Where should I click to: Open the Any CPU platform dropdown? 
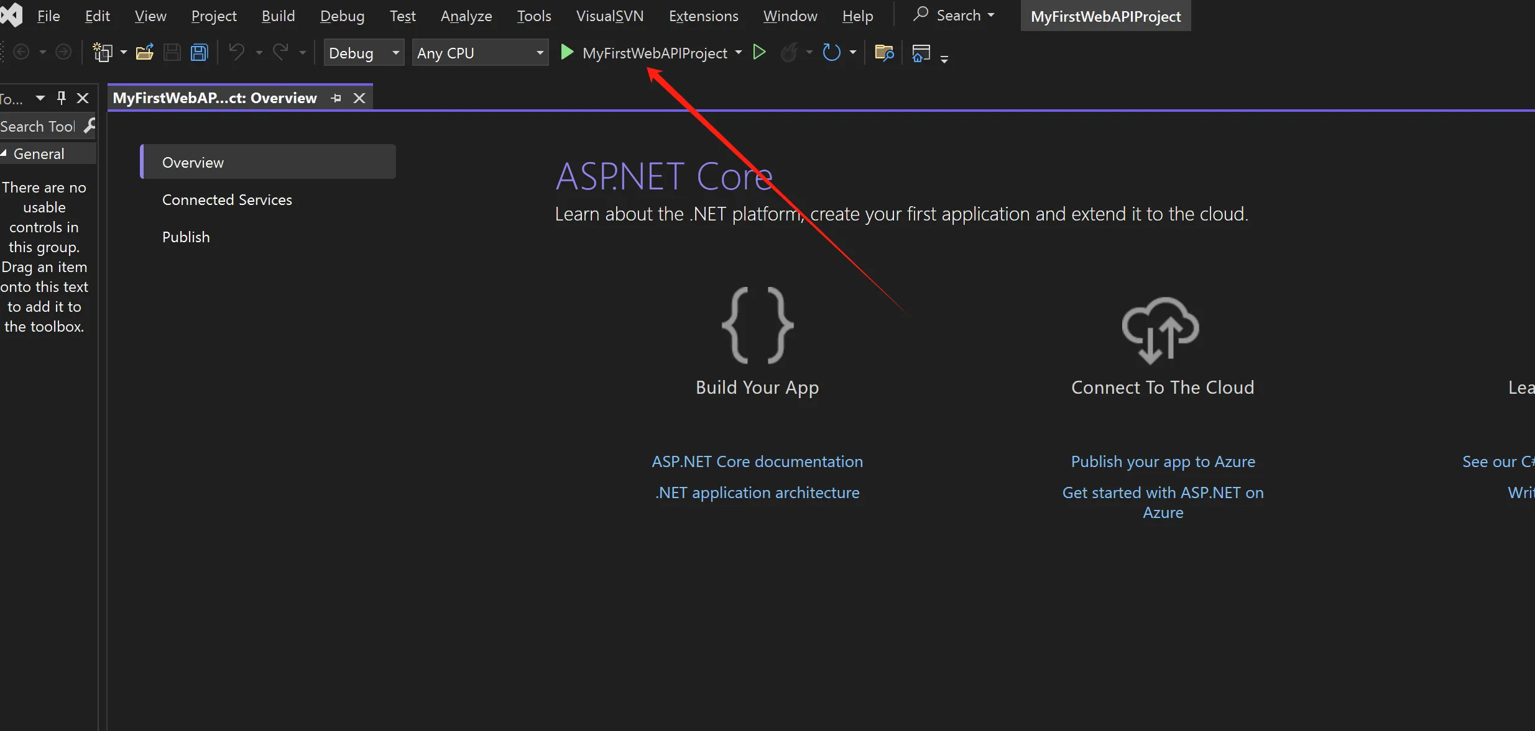tap(480, 53)
